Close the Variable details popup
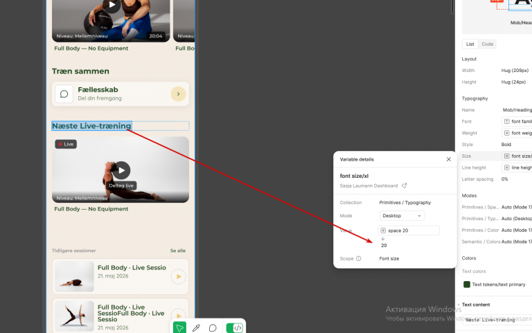The image size is (532, 333). (x=449, y=159)
